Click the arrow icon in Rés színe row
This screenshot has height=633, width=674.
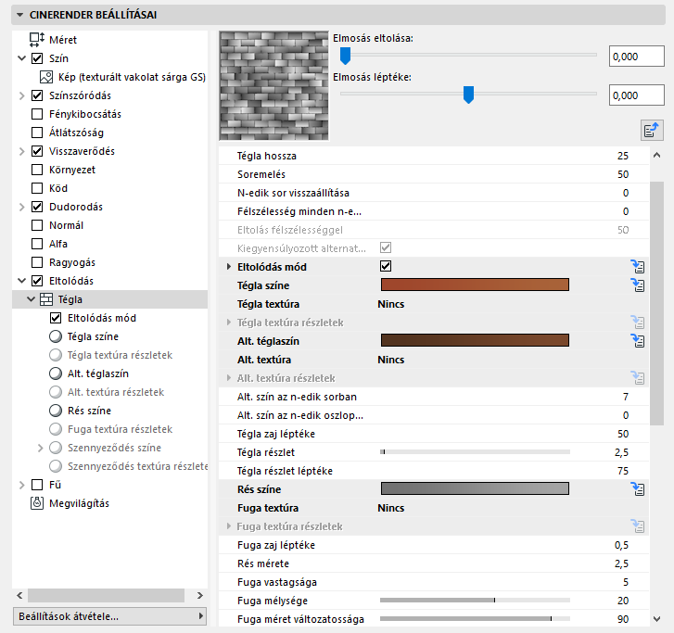tap(637, 488)
